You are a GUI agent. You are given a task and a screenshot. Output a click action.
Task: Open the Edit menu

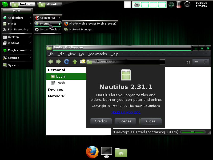coord(61,54)
